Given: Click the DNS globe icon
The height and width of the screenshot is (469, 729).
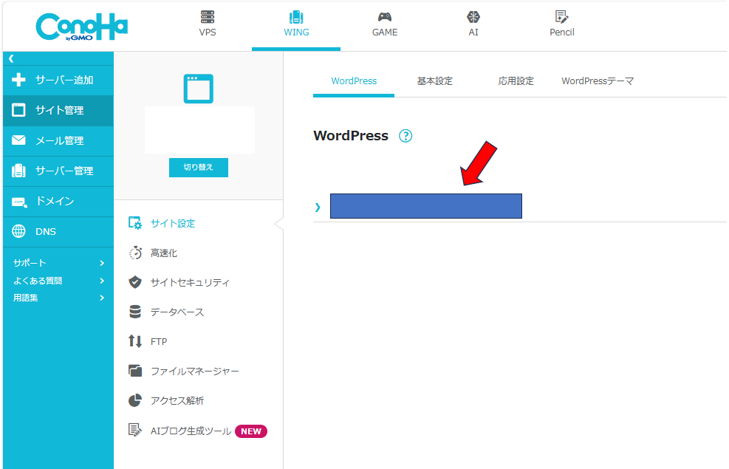Looking at the screenshot, I should pyautogui.click(x=19, y=231).
